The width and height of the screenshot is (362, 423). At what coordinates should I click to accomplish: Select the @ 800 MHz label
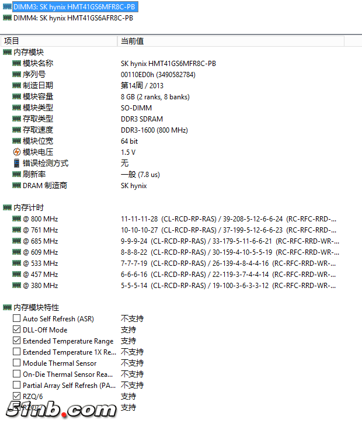[x=40, y=219]
